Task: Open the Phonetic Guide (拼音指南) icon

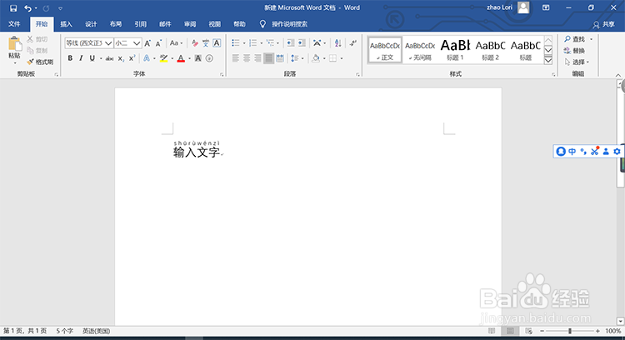Action: click(206, 43)
